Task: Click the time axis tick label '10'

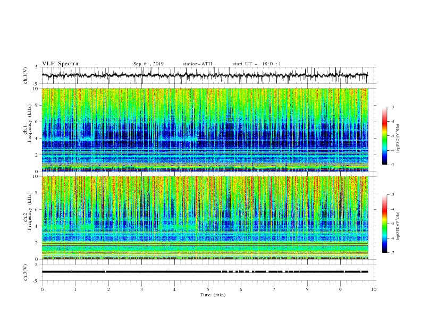Action: point(374,289)
